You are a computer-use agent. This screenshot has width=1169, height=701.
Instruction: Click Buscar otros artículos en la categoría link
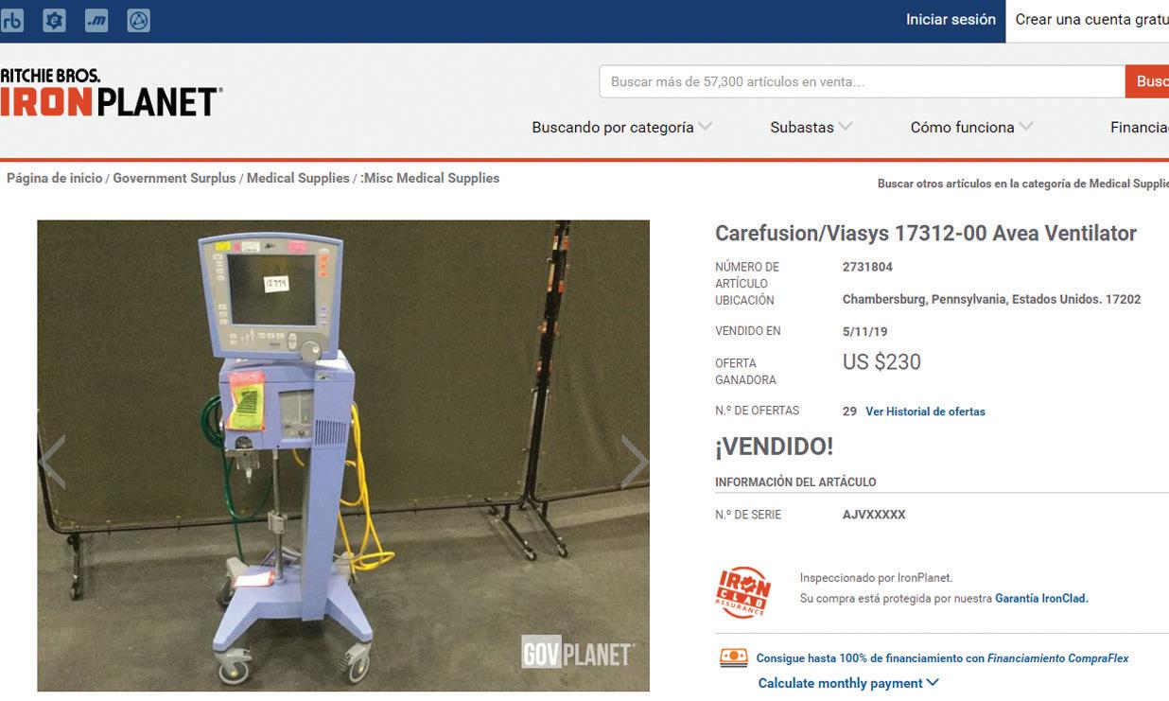point(1022,184)
